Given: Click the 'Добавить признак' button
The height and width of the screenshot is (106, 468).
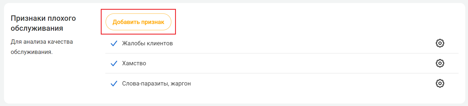Looking at the screenshot, I should (138, 22).
